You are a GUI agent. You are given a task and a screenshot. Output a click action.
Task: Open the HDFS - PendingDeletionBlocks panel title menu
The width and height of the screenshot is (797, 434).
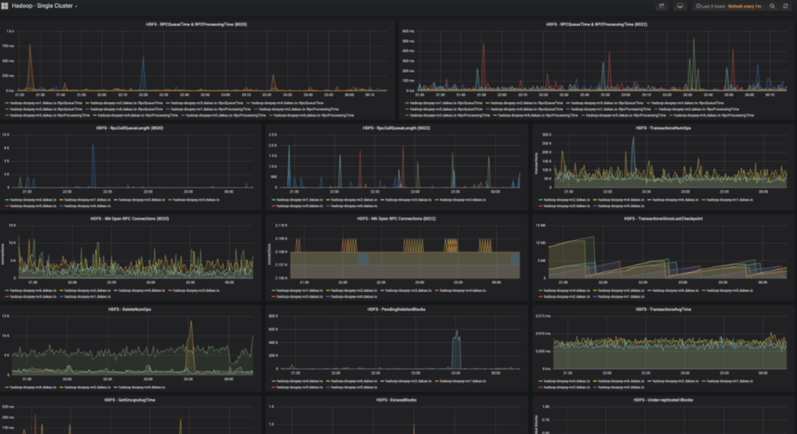point(396,309)
